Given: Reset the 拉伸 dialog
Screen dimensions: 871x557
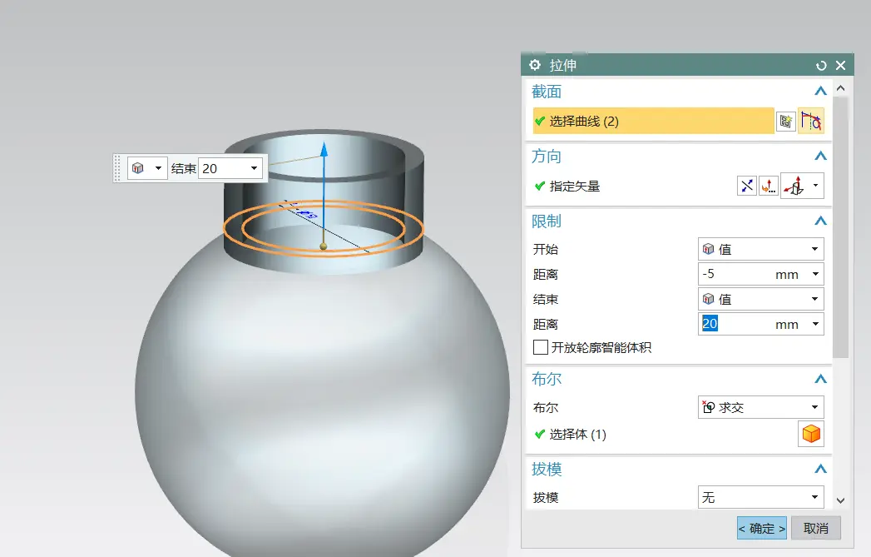Looking at the screenshot, I should coord(821,66).
